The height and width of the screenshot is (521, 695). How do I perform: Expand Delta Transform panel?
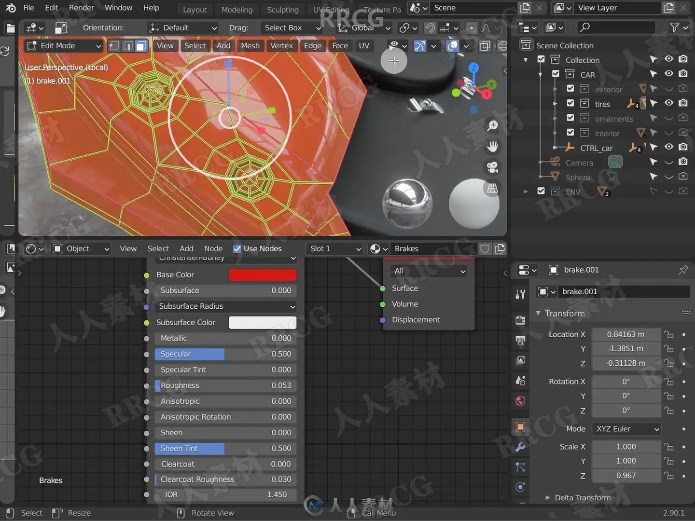click(583, 498)
